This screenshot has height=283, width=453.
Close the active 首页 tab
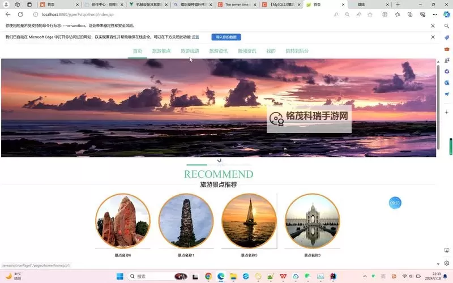click(x=343, y=5)
